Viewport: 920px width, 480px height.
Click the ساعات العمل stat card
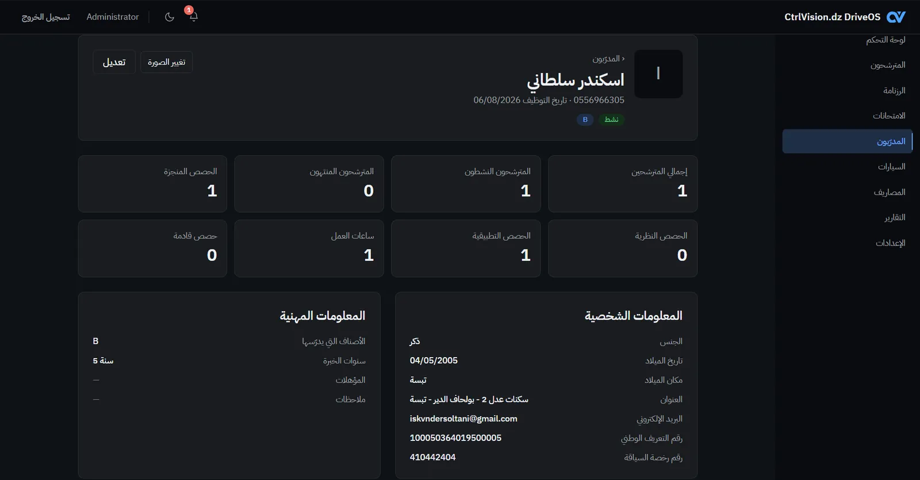309,248
